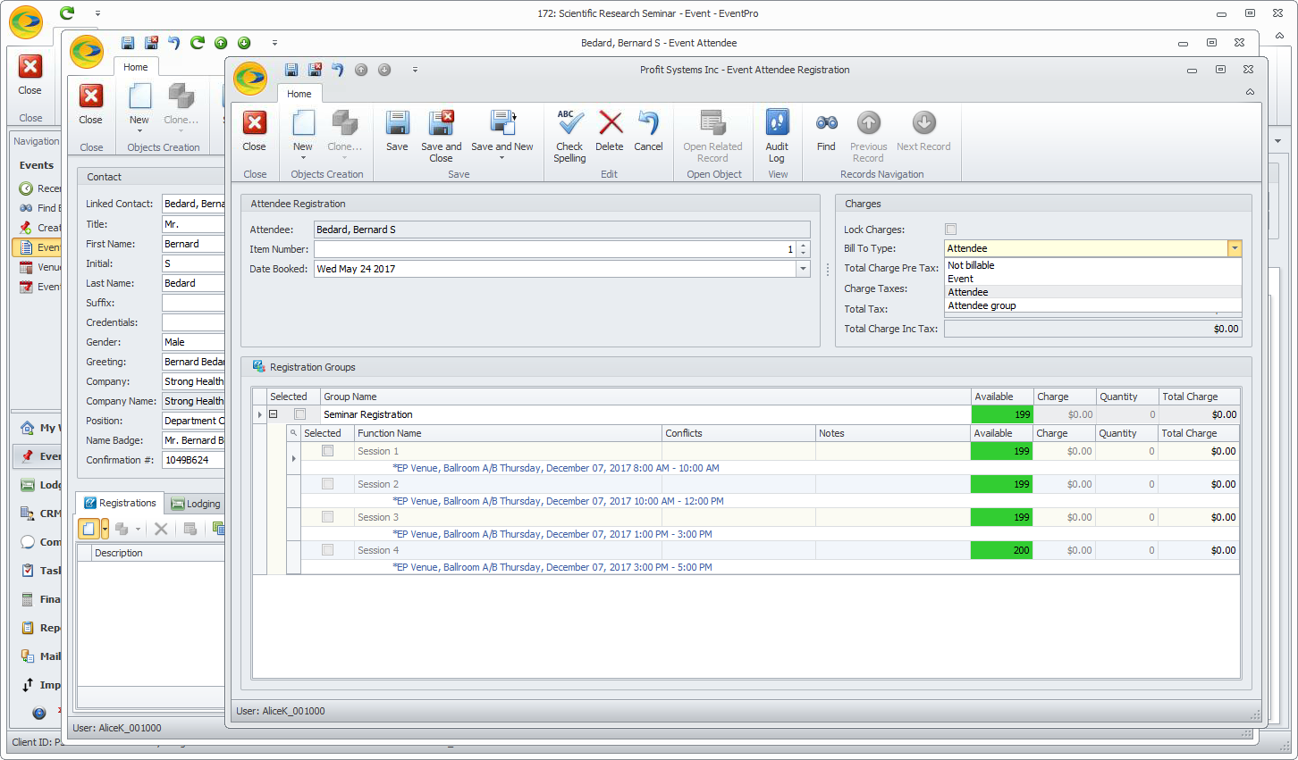The height and width of the screenshot is (760, 1298).
Task: Open Bill To Type dropdown arrow
Action: pyautogui.click(x=1235, y=248)
